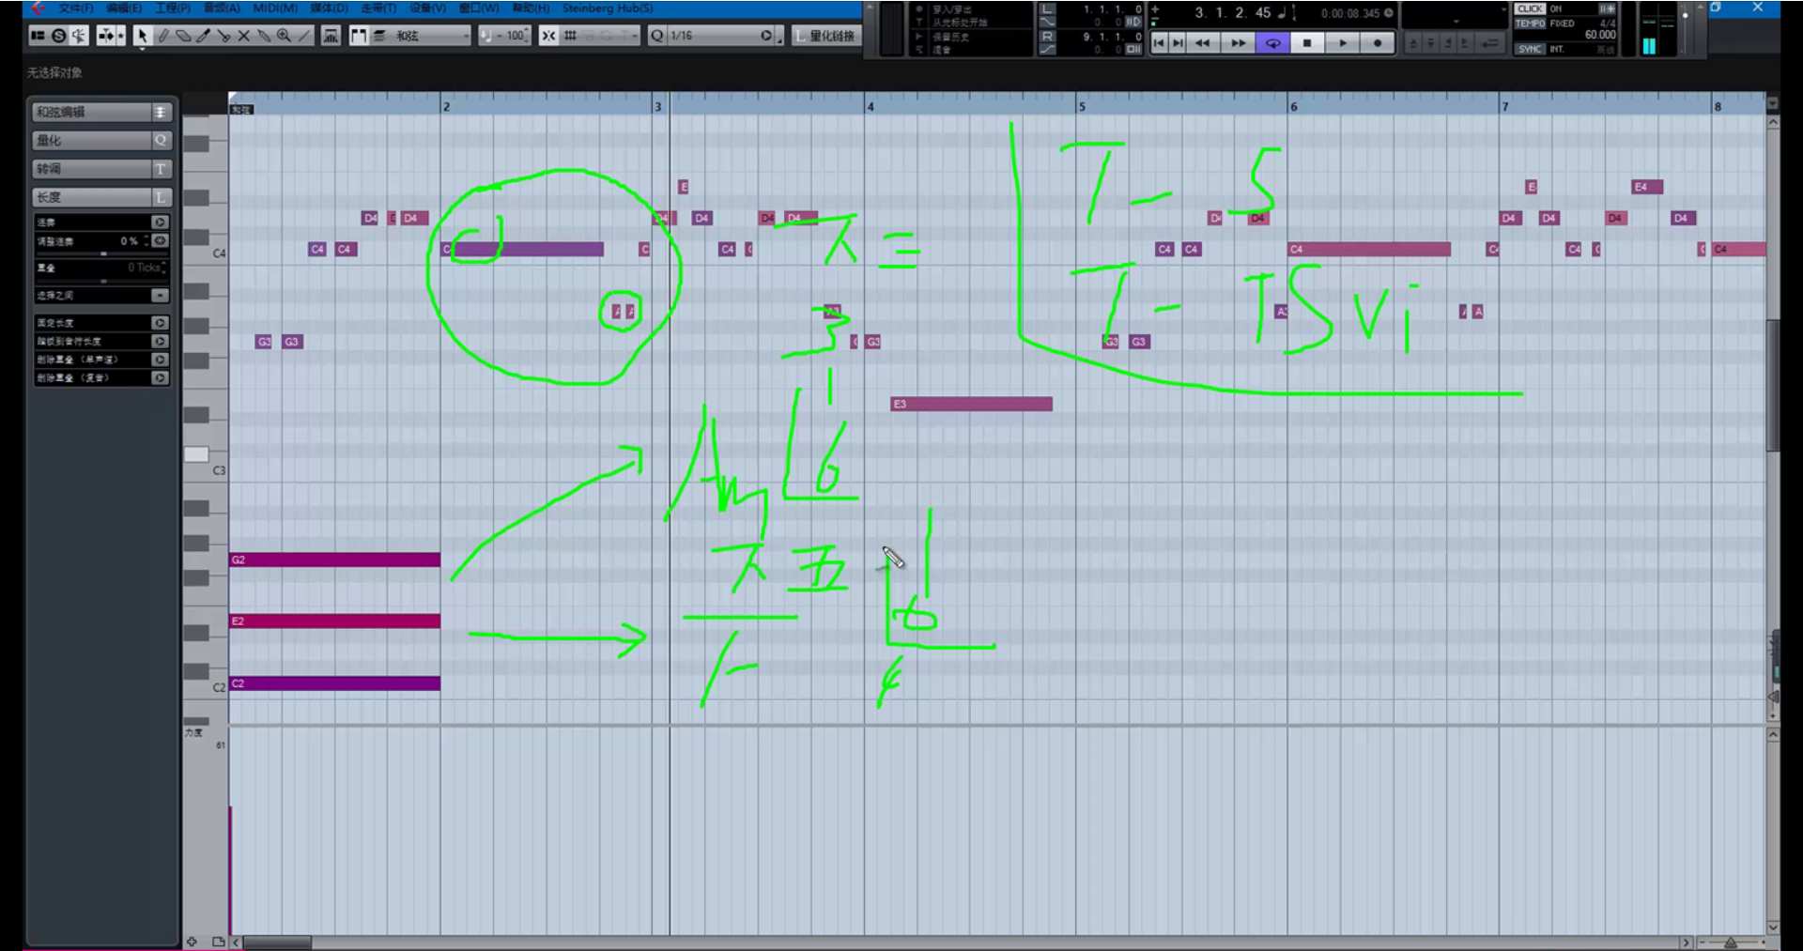The height and width of the screenshot is (951, 1803).
Task: Open the 设备(V) menu
Action: [x=428, y=8]
